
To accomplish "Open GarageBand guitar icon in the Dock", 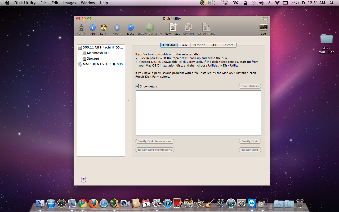I will point(210,203).
